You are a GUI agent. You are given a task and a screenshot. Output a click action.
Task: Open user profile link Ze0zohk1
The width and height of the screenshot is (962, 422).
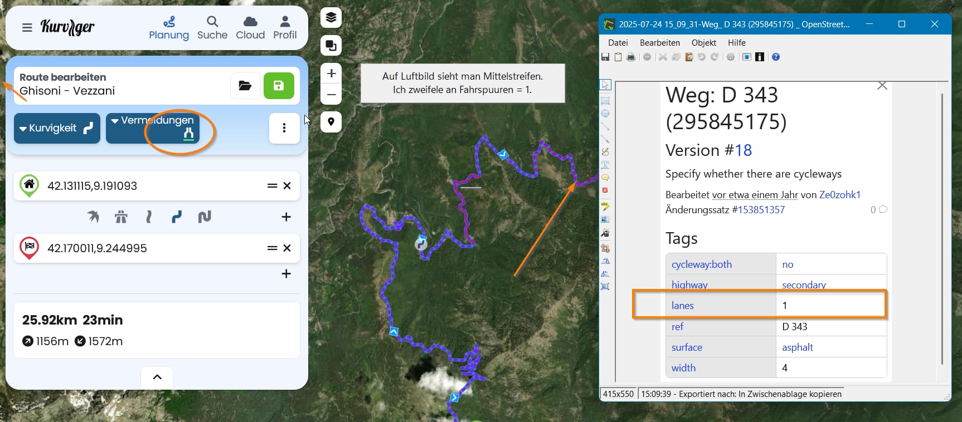click(839, 195)
